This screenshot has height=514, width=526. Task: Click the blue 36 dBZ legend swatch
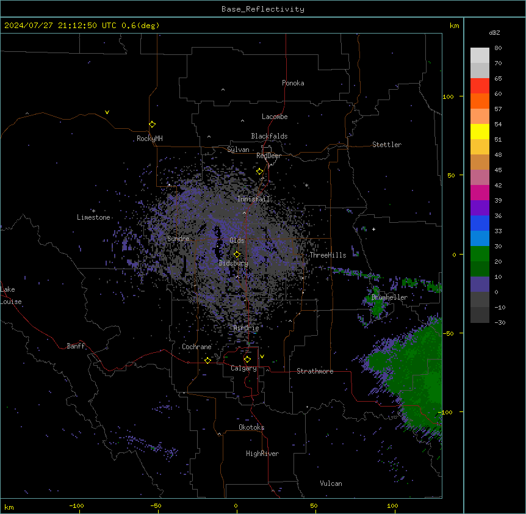coord(480,223)
